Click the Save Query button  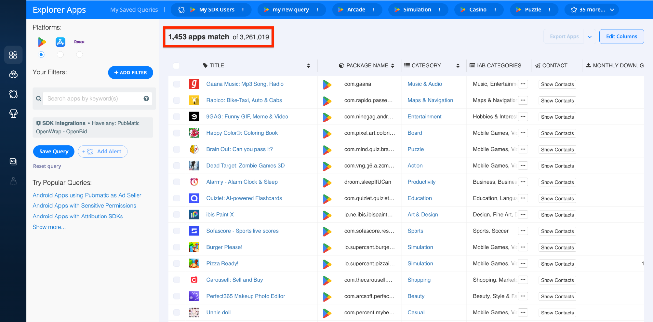point(54,152)
